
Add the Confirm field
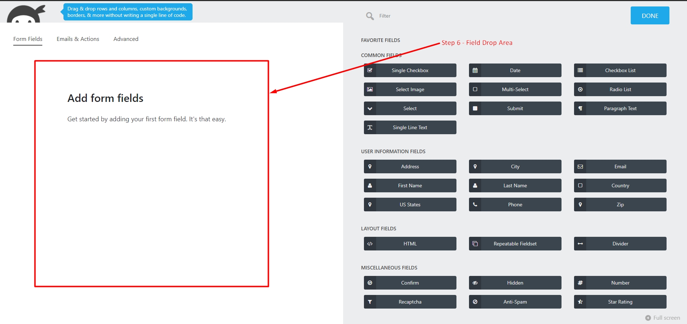coord(410,283)
